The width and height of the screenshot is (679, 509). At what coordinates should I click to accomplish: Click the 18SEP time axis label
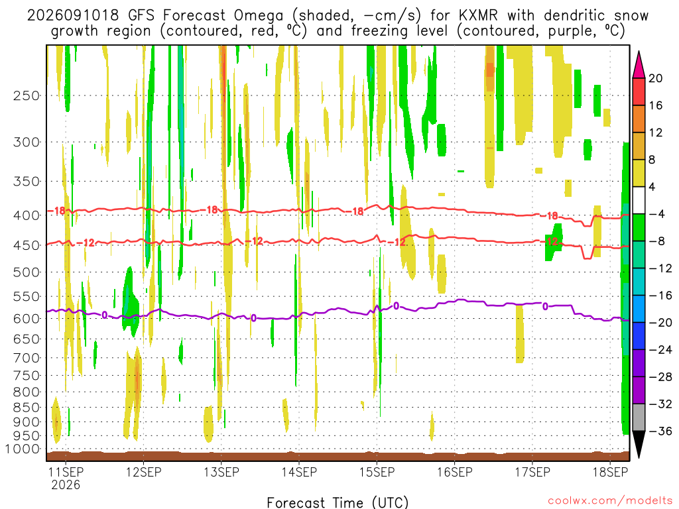[610, 472]
